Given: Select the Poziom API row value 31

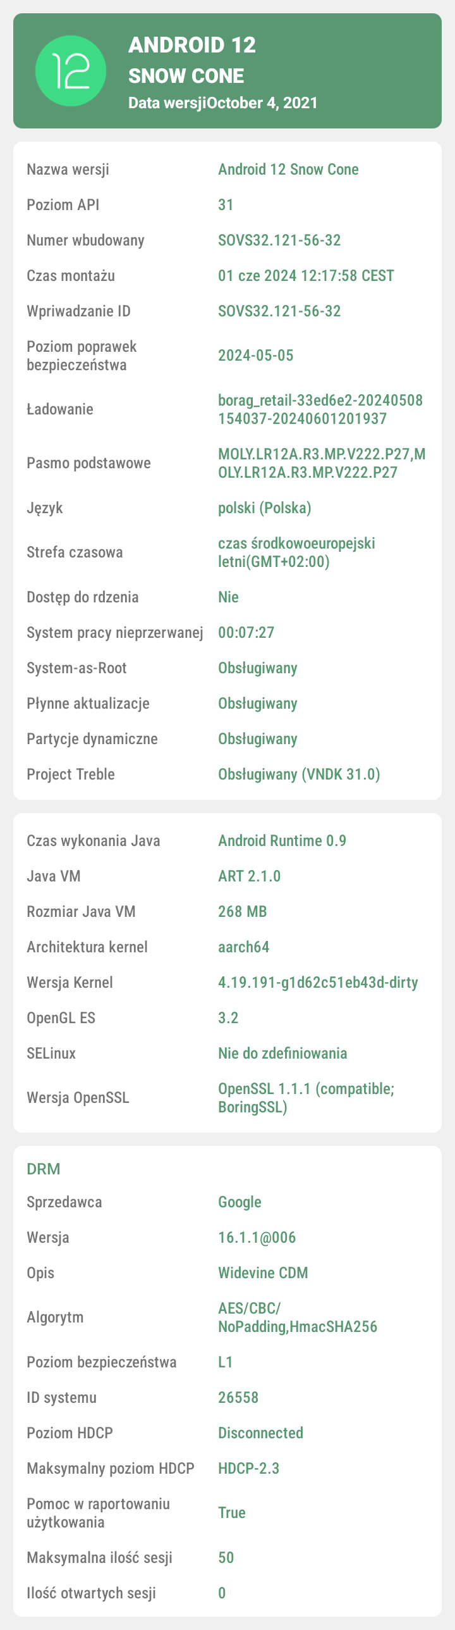Looking at the screenshot, I should (226, 205).
